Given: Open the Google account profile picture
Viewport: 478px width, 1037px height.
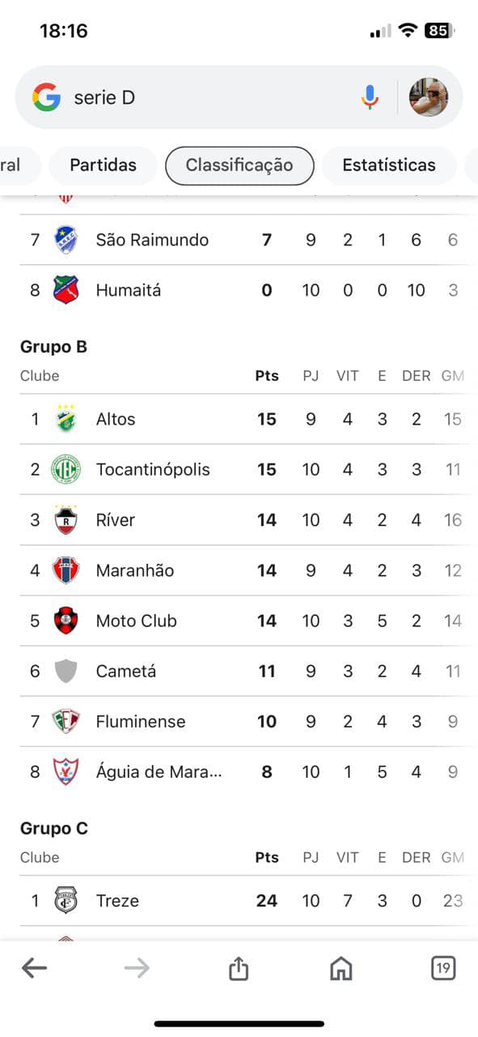Looking at the screenshot, I should (429, 97).
